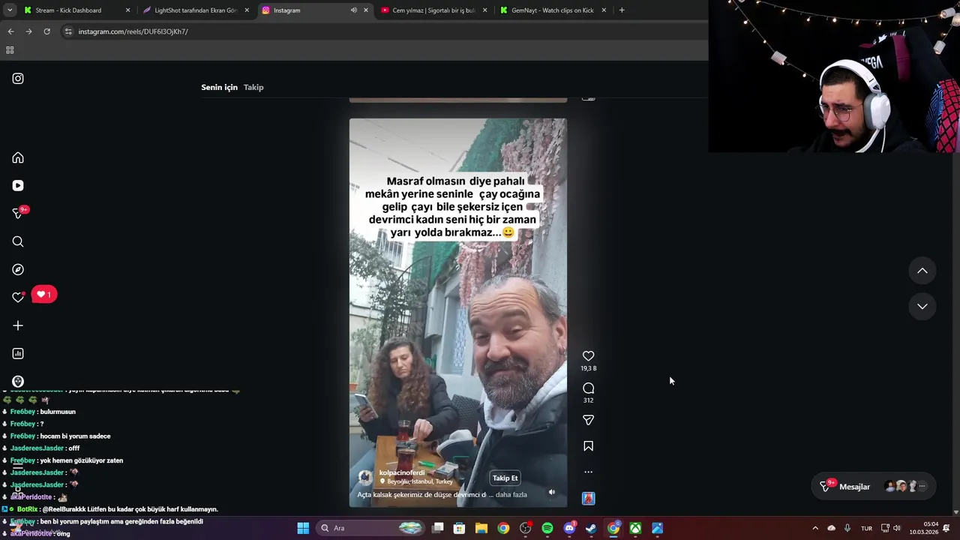This screenshot has height=540, width=960.
Task: Like the reel with heart icon
Action: click(589, 356)
